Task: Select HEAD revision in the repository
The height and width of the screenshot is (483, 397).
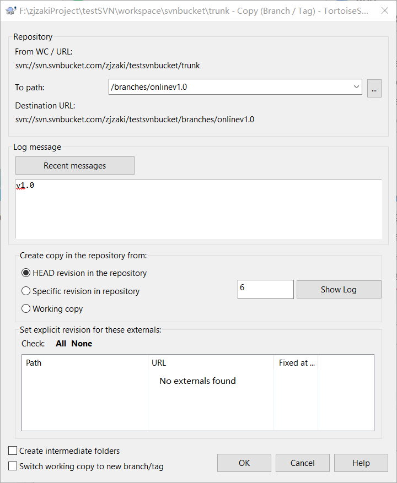Action: [26, 273]
